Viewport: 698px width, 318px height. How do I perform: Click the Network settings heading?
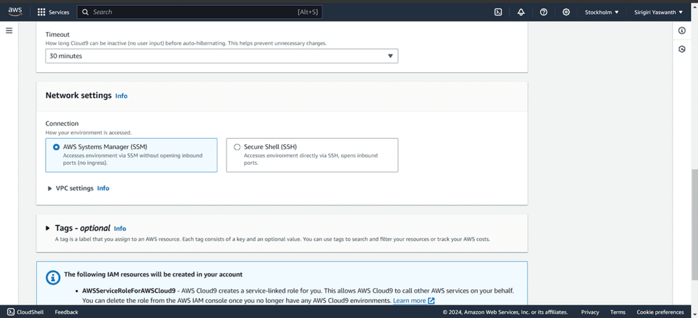(x=78, y=95)
